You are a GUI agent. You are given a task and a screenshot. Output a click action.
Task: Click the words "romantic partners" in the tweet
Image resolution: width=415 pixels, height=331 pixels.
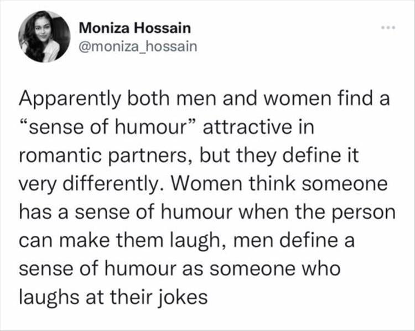(102, 157)
